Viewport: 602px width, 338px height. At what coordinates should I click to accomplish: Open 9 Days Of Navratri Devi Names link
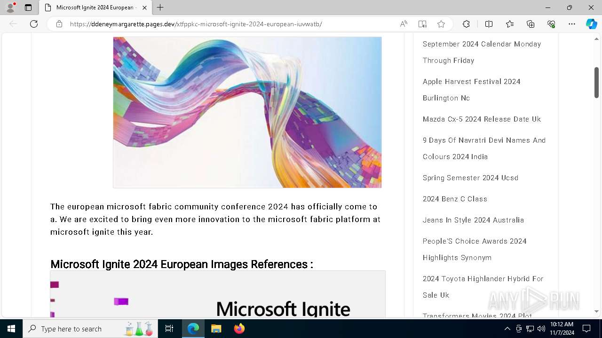click(484, 148)
